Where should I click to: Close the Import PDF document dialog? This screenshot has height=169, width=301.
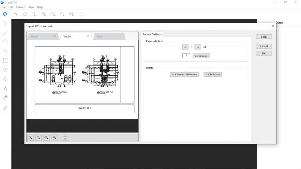[x=273, y=26]
